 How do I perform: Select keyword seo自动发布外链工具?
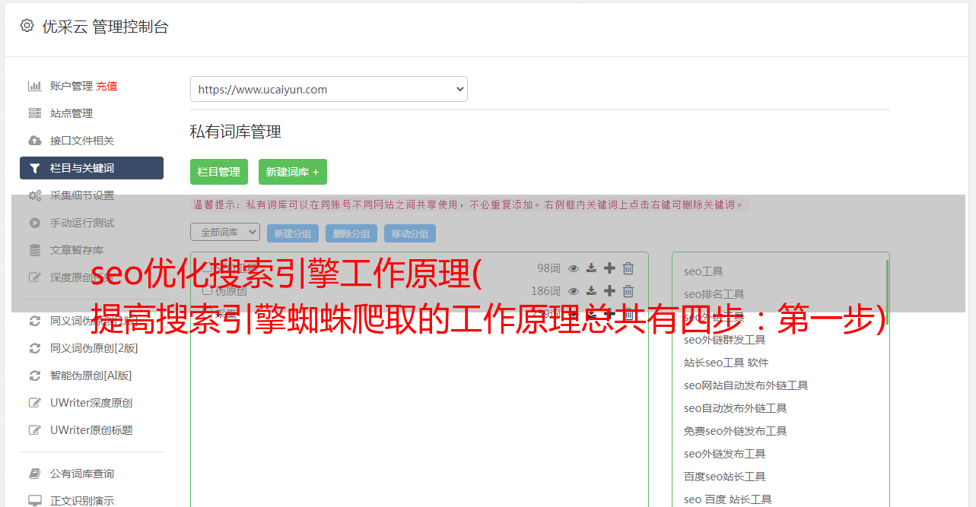point(736,408)
